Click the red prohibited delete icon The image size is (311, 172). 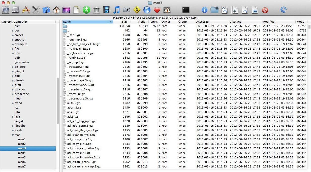(265, 10)
